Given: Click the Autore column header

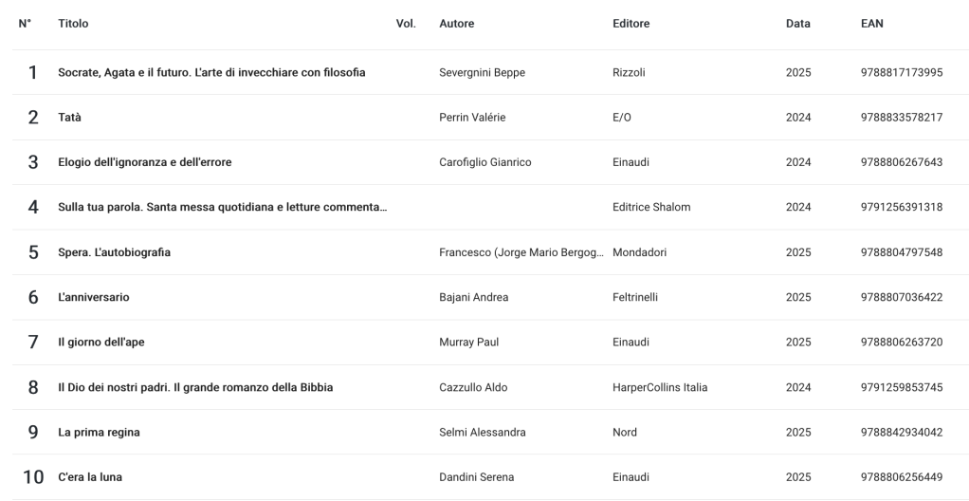Looking at the screenshot, I should click(x=457, y=24).
